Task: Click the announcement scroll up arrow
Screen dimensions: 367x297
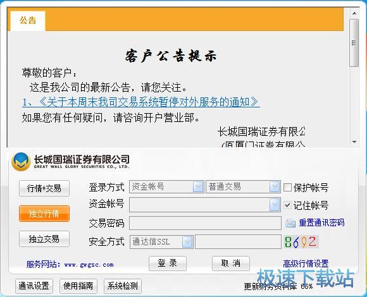Action: (354, 13)
